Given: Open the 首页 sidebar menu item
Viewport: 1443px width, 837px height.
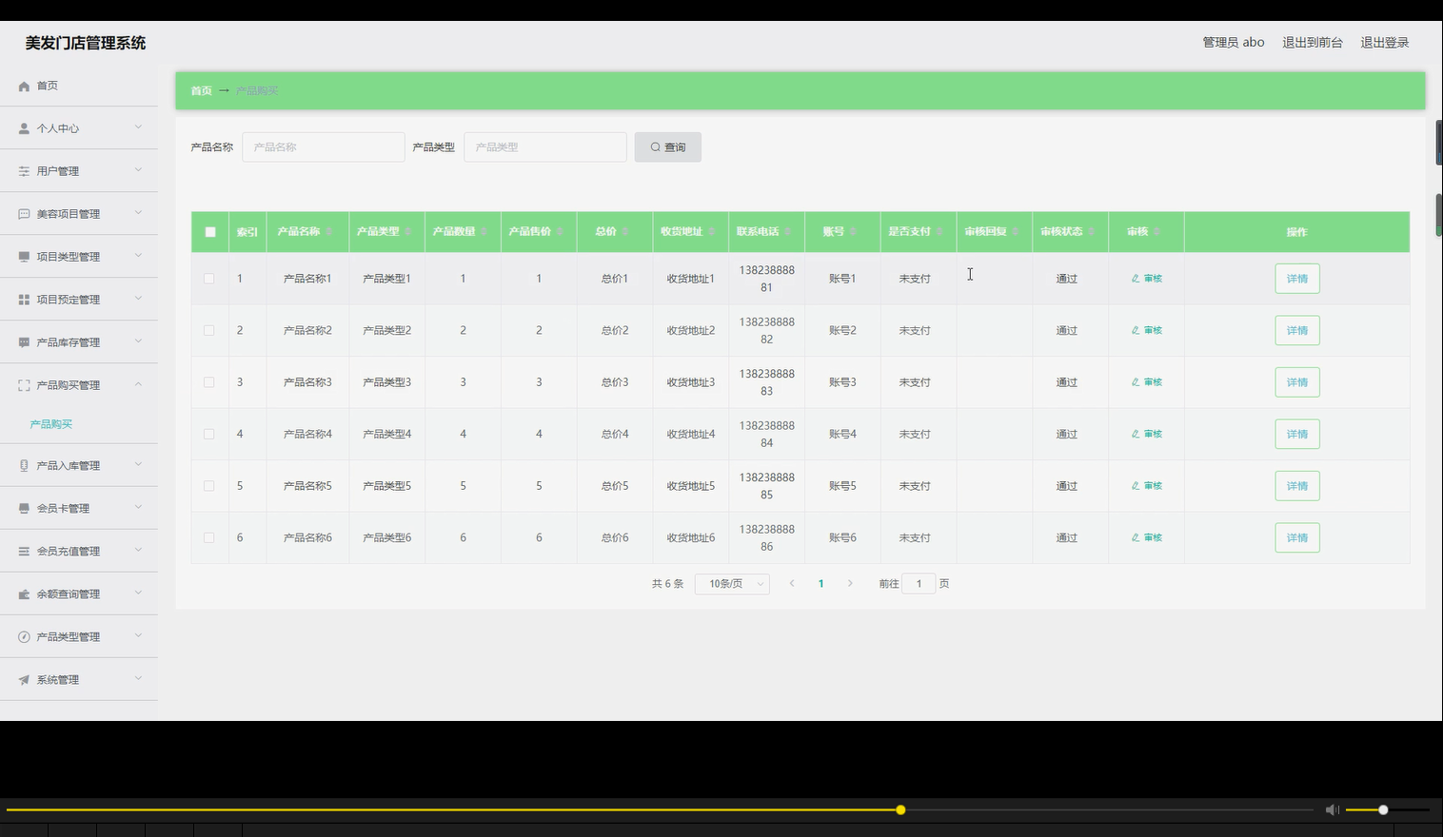Looking at the screenshot, I should click(79, 86).
